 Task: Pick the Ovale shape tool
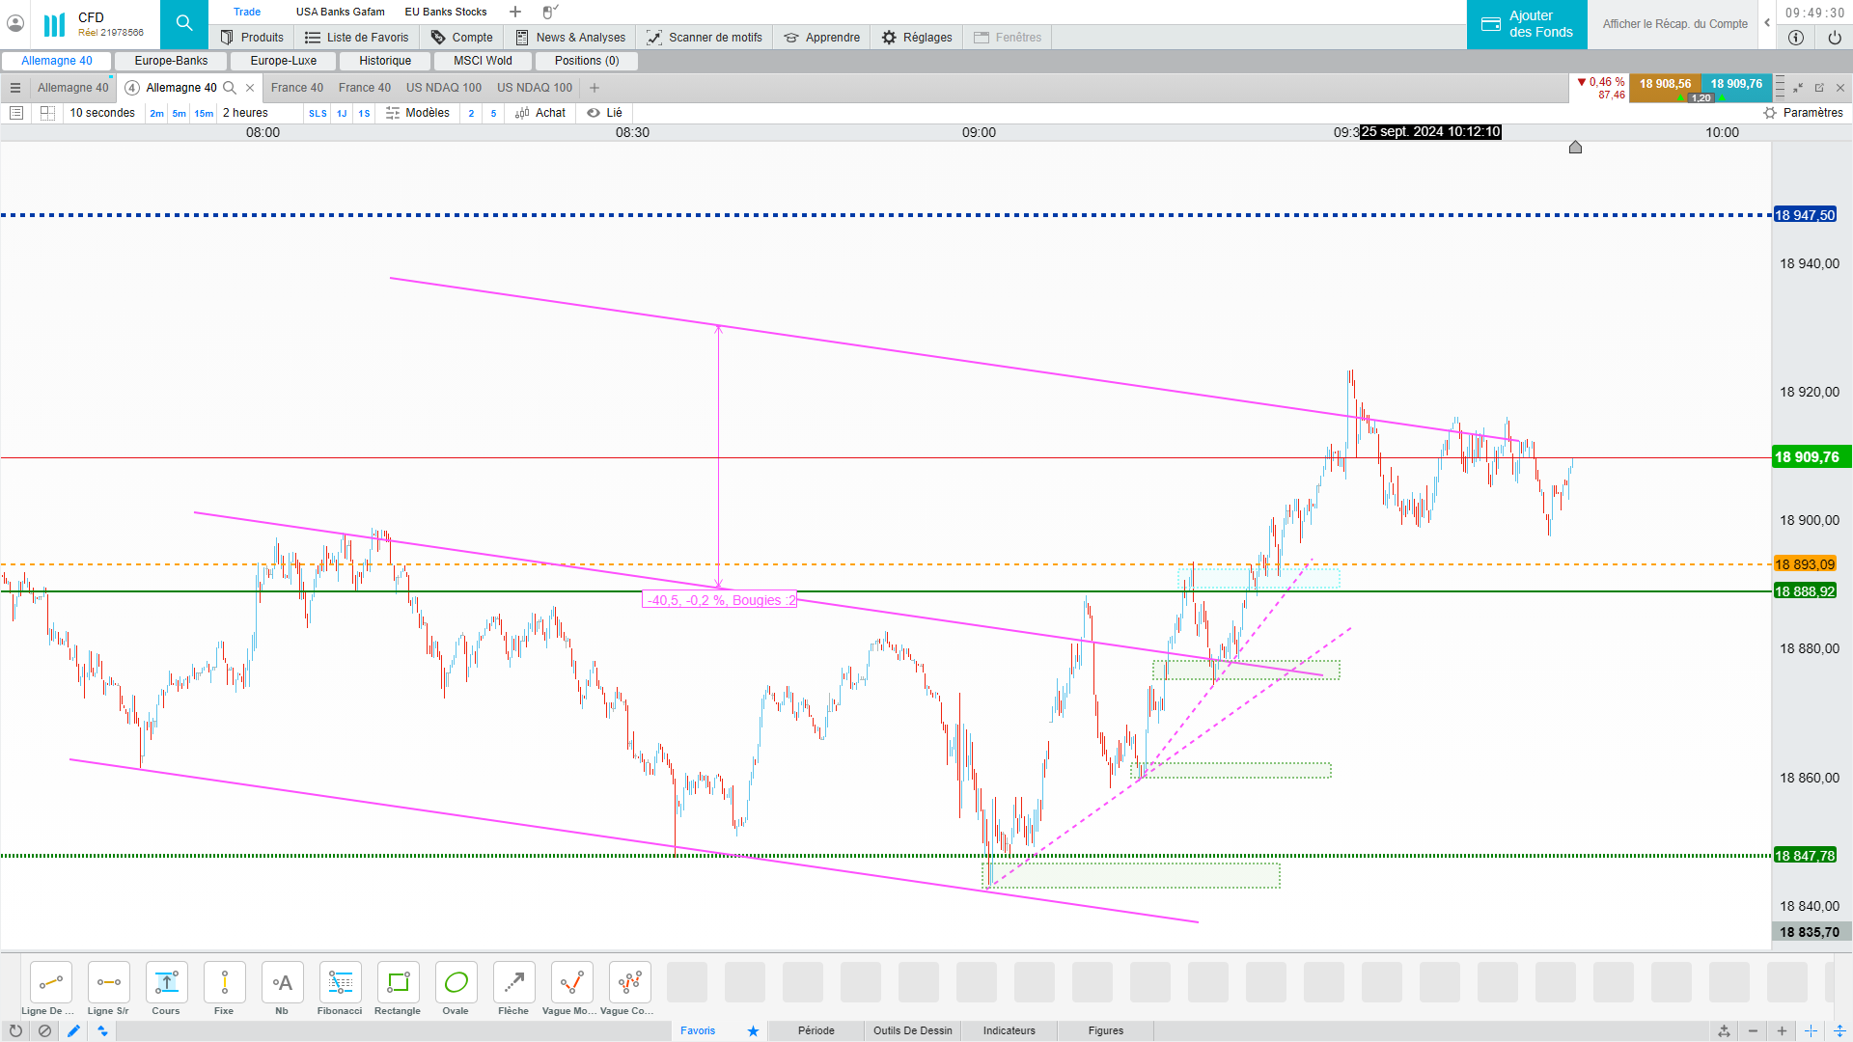(x=456, y=983)
